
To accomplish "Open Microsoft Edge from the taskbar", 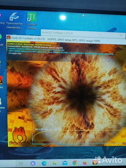I will click(x=44, y=163).
